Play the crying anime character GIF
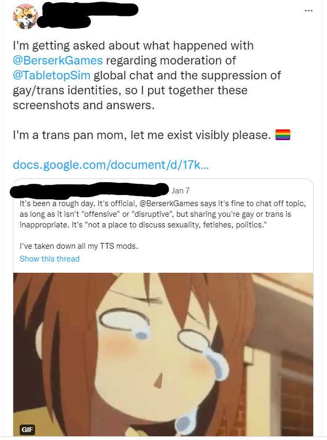 pos(163,352)
